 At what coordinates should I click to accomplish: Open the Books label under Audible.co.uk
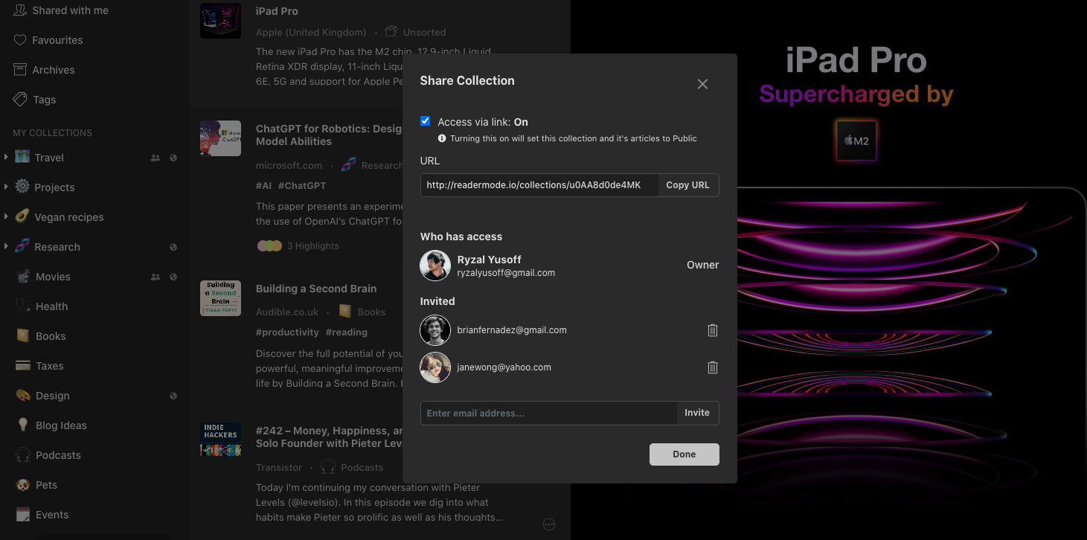[x=371, y=312]
